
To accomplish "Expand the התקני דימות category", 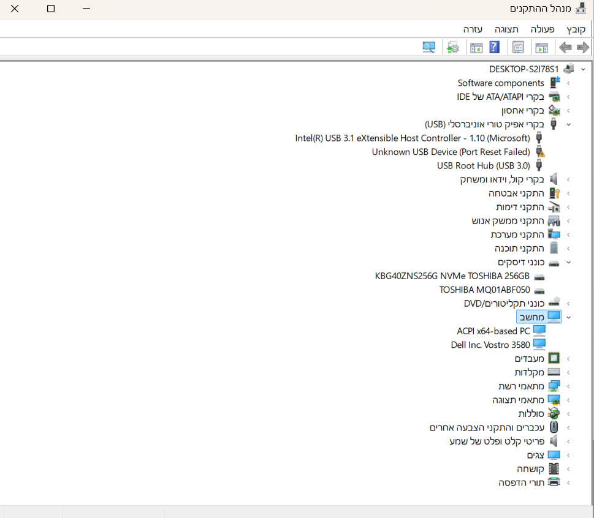I will 569,207.
